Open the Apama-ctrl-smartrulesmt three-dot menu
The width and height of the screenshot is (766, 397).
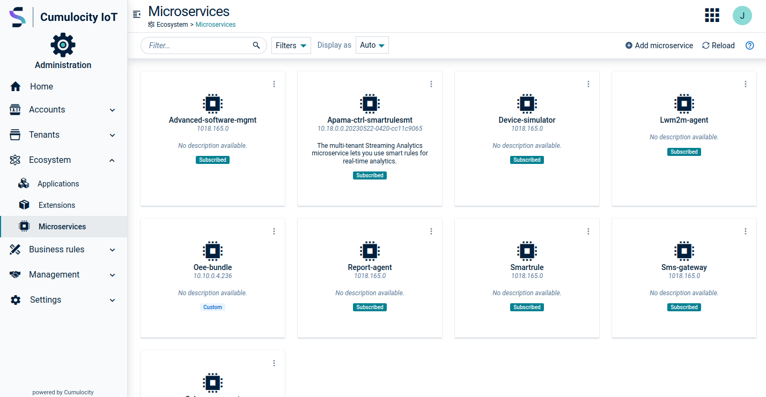[431, 84]
